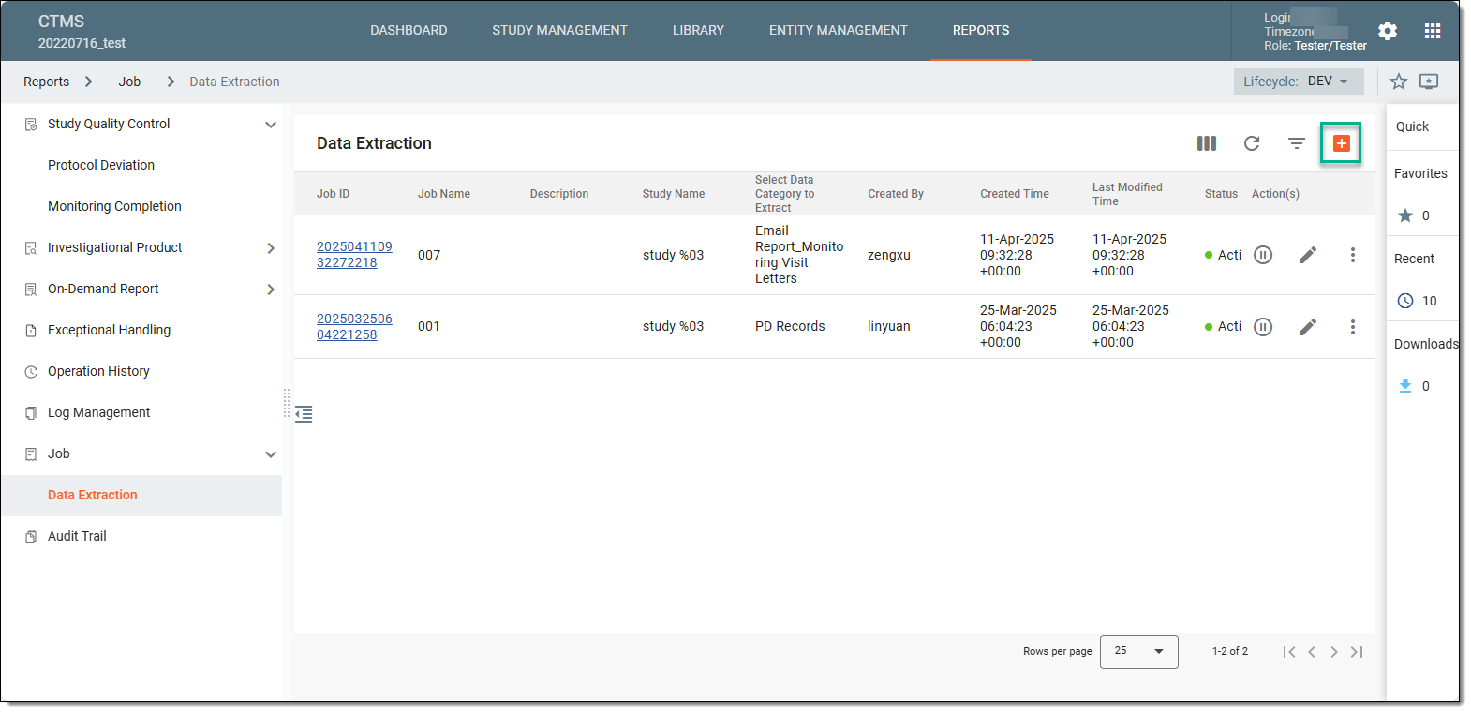
Task: Edit job 007 with the pencil icon
Action: [1308, 255]
